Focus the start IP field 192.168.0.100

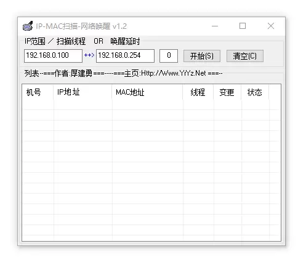tap(53, 56)
